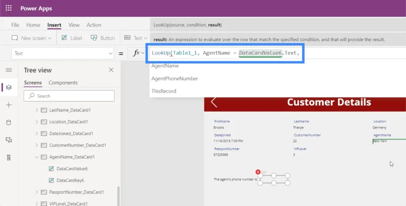Click the fx formula button

click(x=136, y=53)
